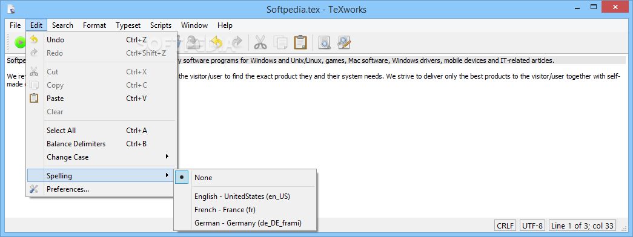Open Find using the magnifier toolbar icon
633x237 pixels.
click(324, 42)
